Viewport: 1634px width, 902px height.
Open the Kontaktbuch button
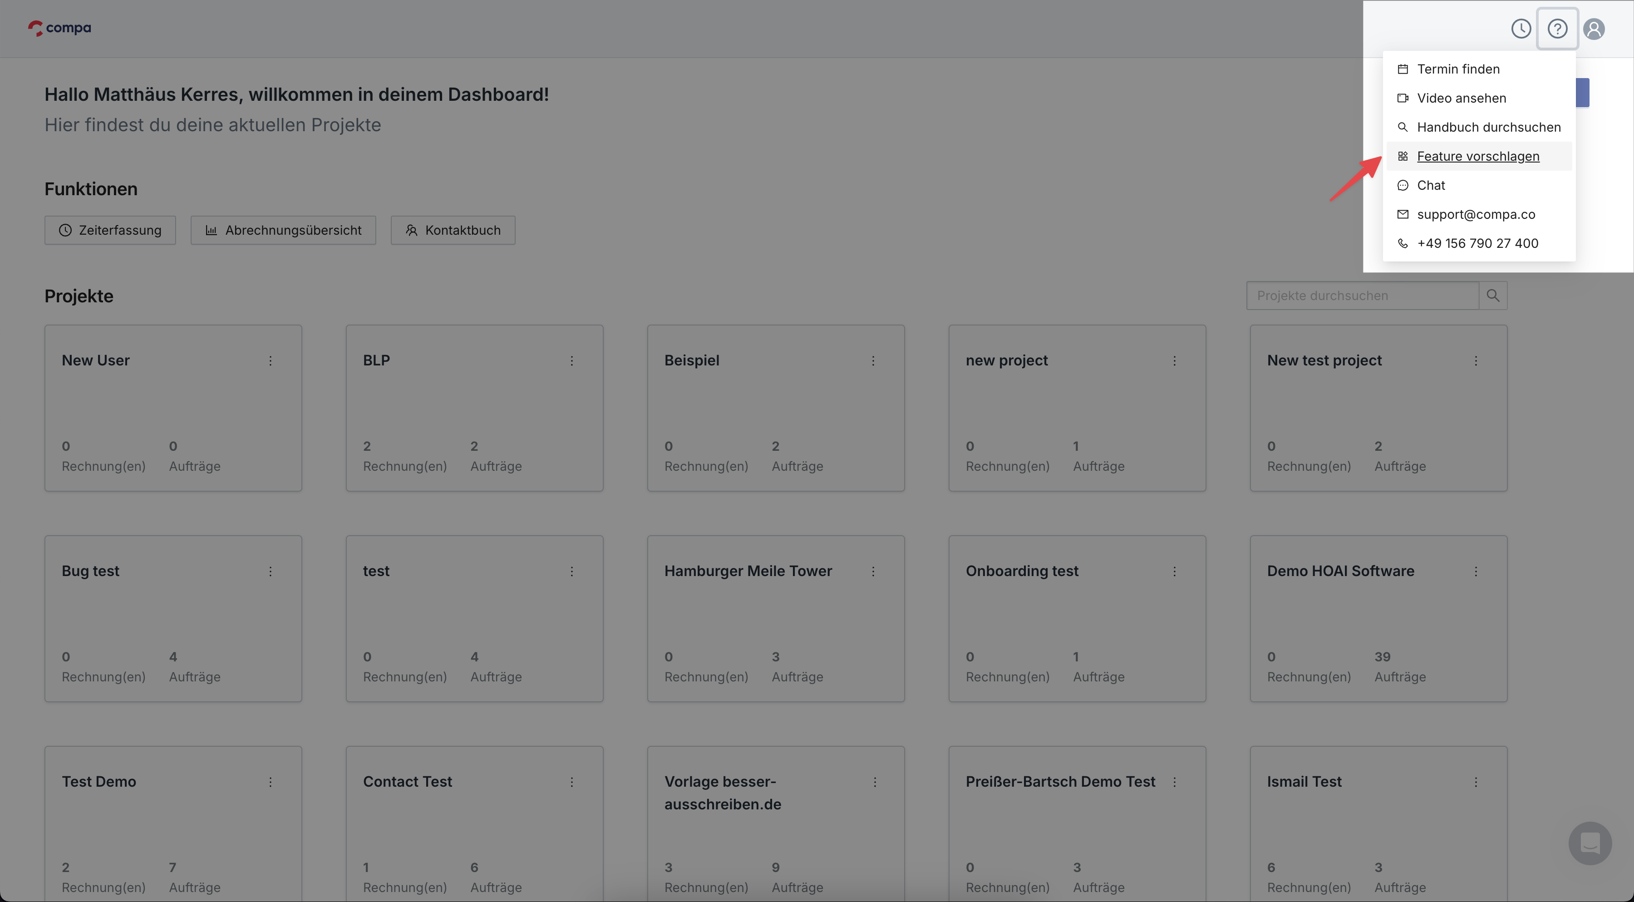pyautogui.click(x=453, y=230)
